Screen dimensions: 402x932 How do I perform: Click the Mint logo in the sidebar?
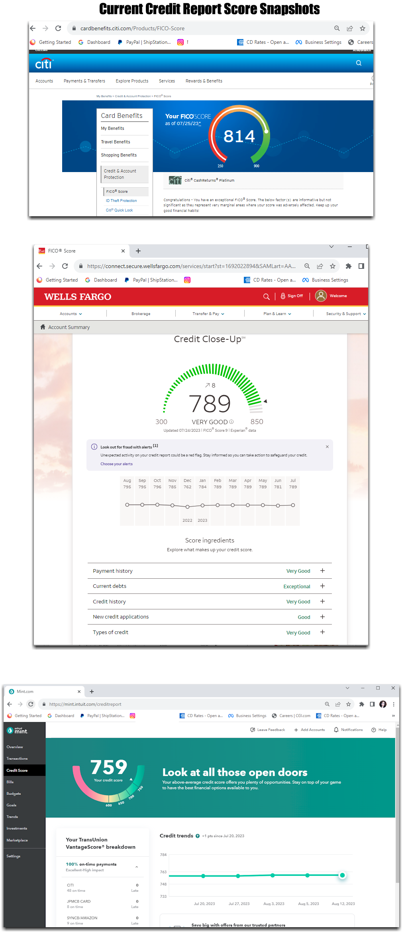[x=17, y=730]
